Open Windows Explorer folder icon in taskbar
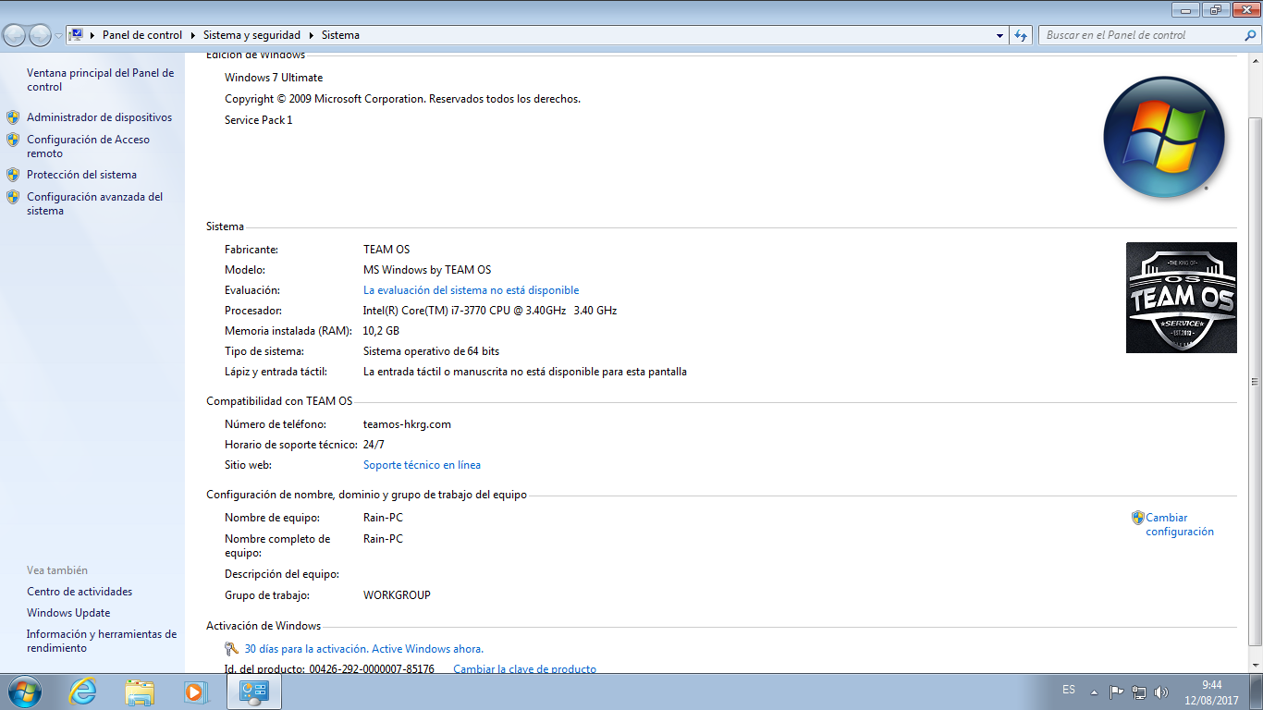 point(140,691)
